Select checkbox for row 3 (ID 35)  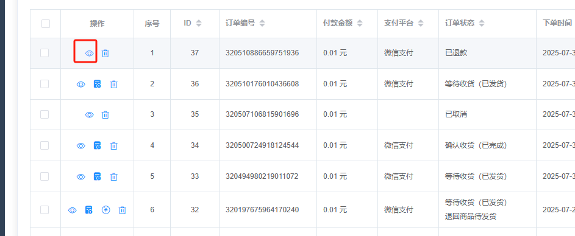click(45, 114)
